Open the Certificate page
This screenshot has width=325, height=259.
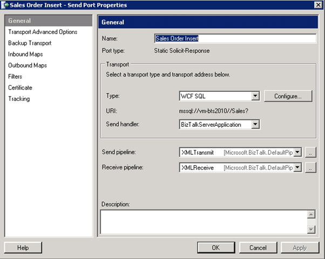(x=20, y=87)
